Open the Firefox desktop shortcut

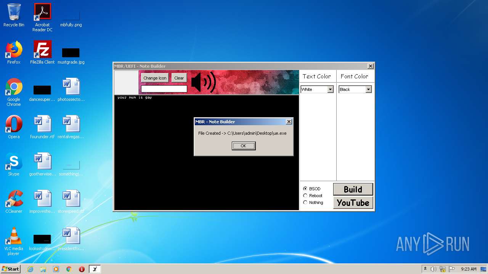(14, 53)
